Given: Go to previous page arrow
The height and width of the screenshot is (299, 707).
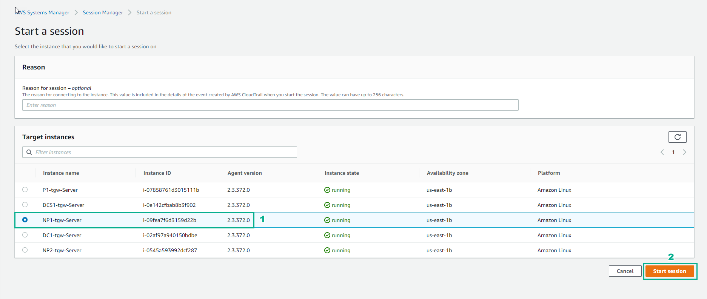Looking at the screenshot, I should click(662, 152).
